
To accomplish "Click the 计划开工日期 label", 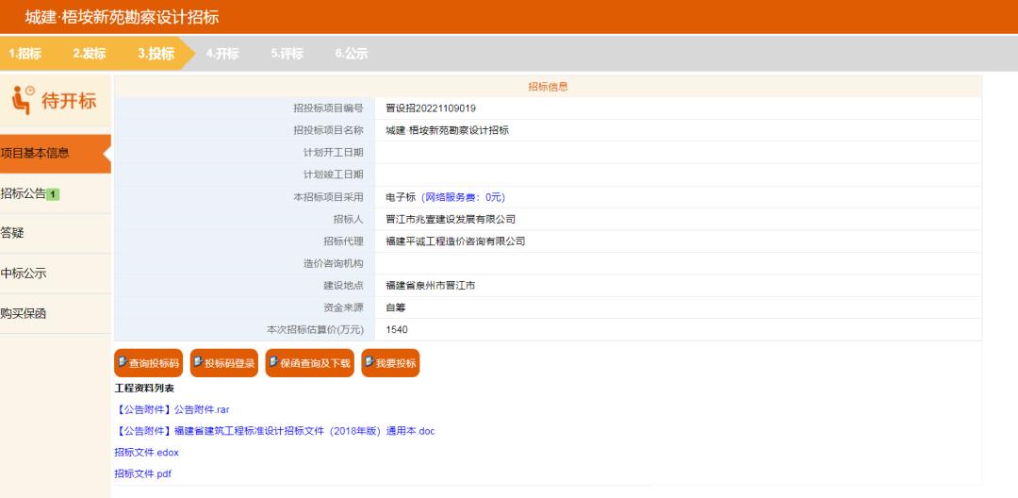I will [334, 153].
